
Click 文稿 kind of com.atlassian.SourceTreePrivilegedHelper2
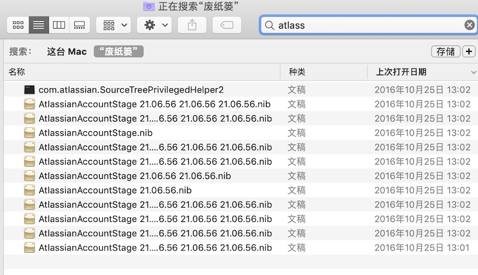pyautogui.click(x=296, y=89)
